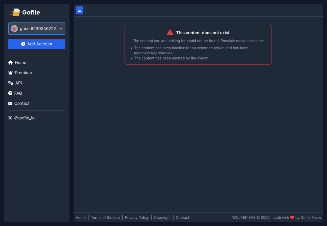The width and height of the screenshot is (327, 226).
Task: Open the API sidebar menu item
Action: click(19, 83)
